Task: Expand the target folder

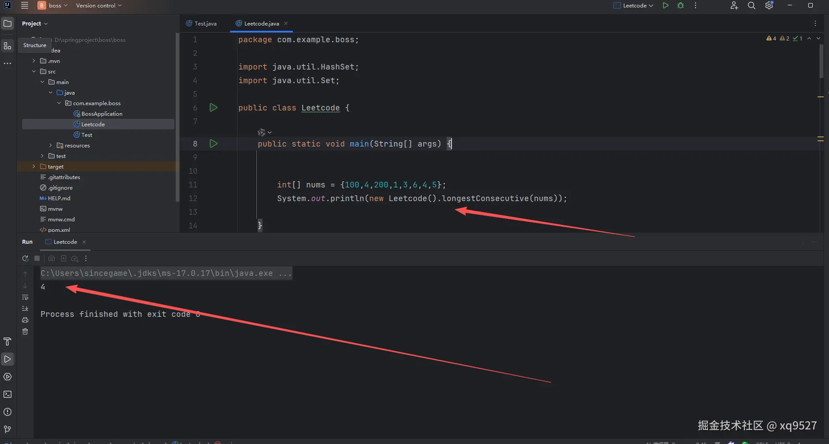Action: (x=34, y=166)
